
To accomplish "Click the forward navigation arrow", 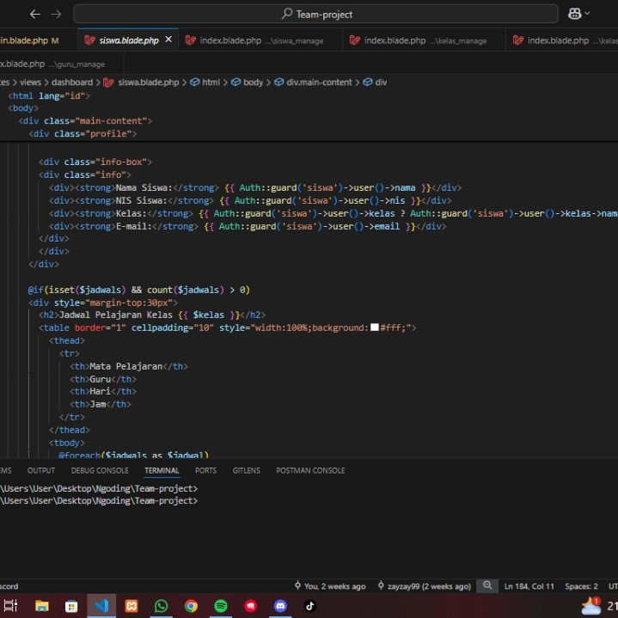I will point(56,14).
